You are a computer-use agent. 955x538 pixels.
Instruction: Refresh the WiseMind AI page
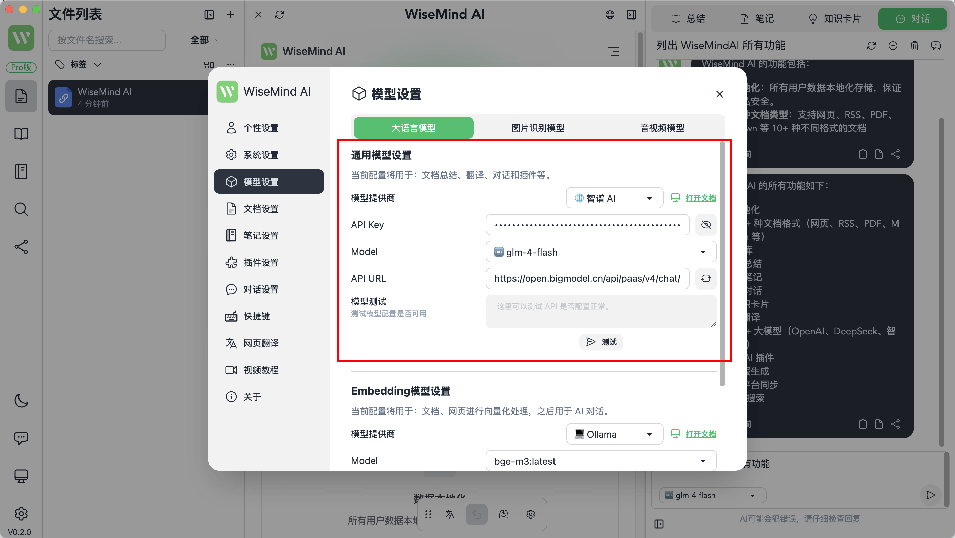tap(280, 15)
